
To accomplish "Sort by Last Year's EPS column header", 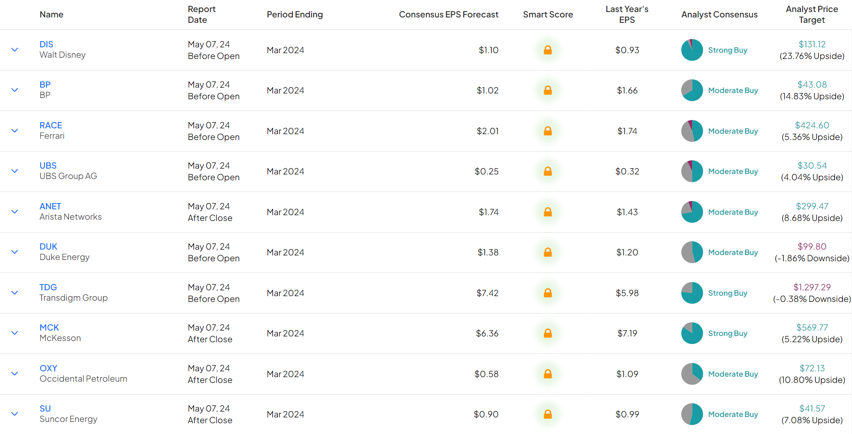I will pyautogui.click(x=627, y=15).
